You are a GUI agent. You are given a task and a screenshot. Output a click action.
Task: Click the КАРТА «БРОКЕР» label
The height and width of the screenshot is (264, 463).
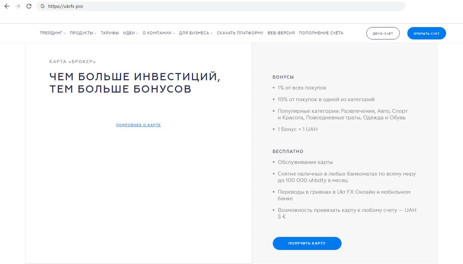tap(73, 62)
